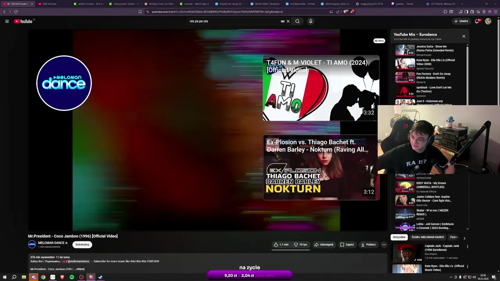Image resolution: width=500 pixels, height=281 pixels.
Task: Open the taskbar clock showing 23:36
Action: 484,277
